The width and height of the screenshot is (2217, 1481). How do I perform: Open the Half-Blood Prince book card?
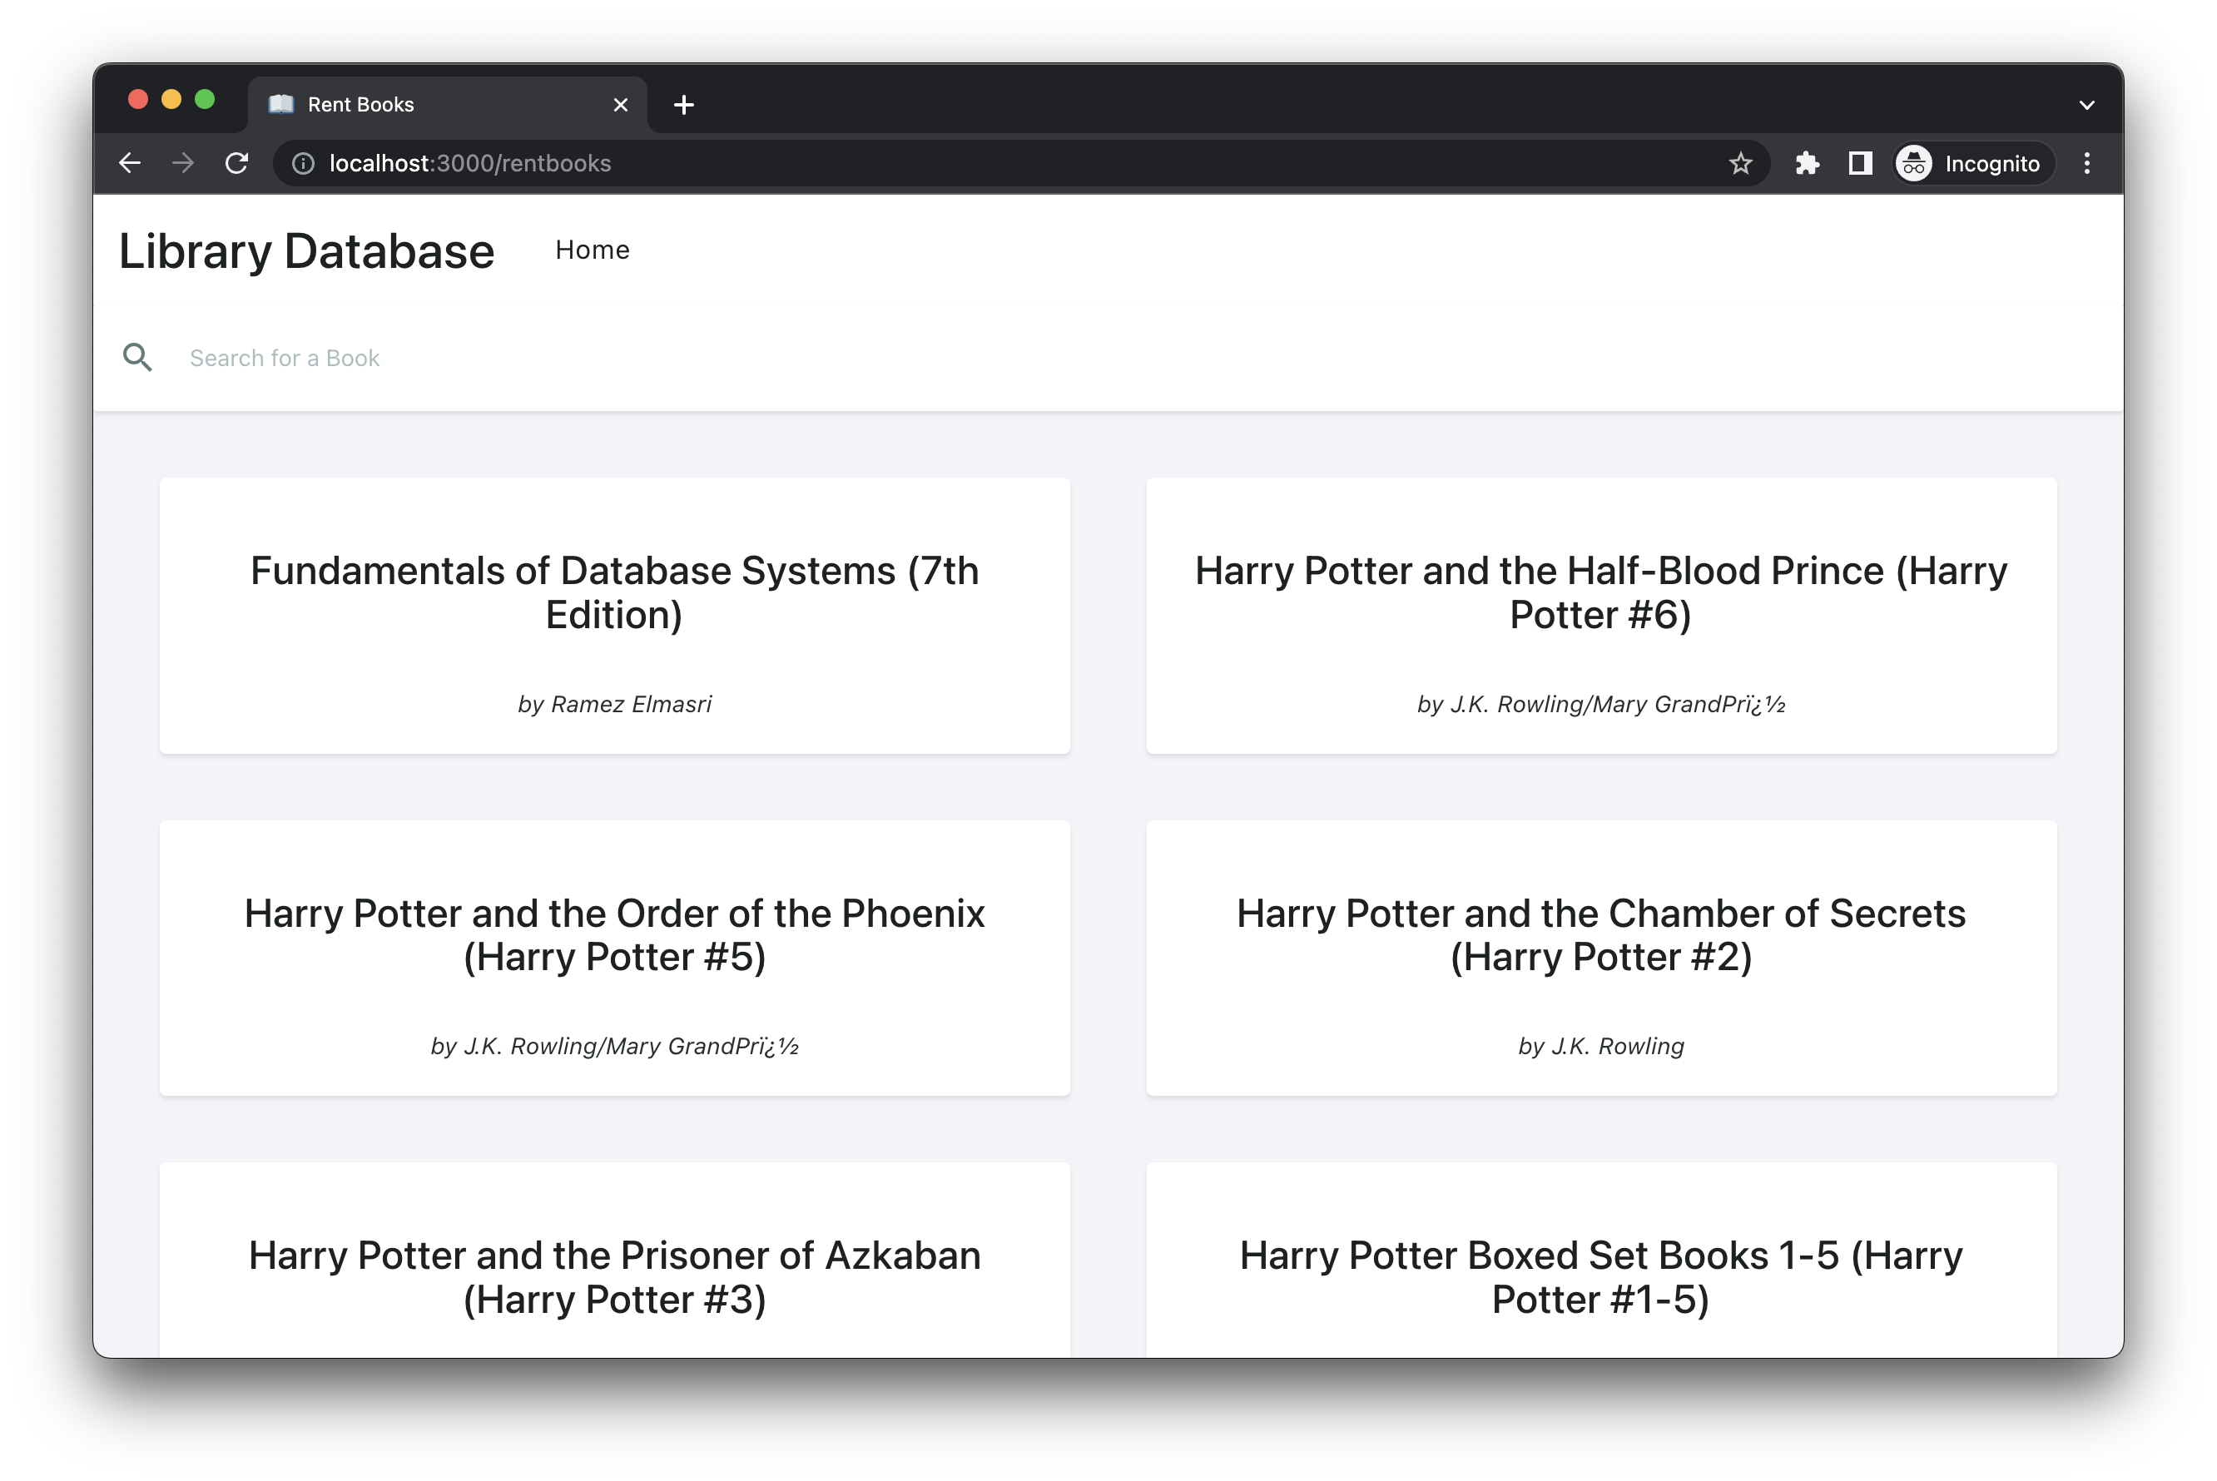[x=1601, y=616]
